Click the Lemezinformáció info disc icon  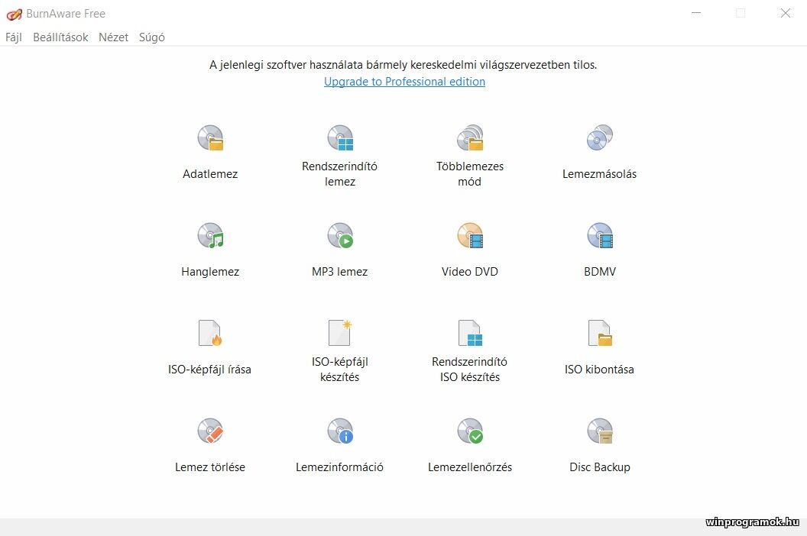[340, 431]
